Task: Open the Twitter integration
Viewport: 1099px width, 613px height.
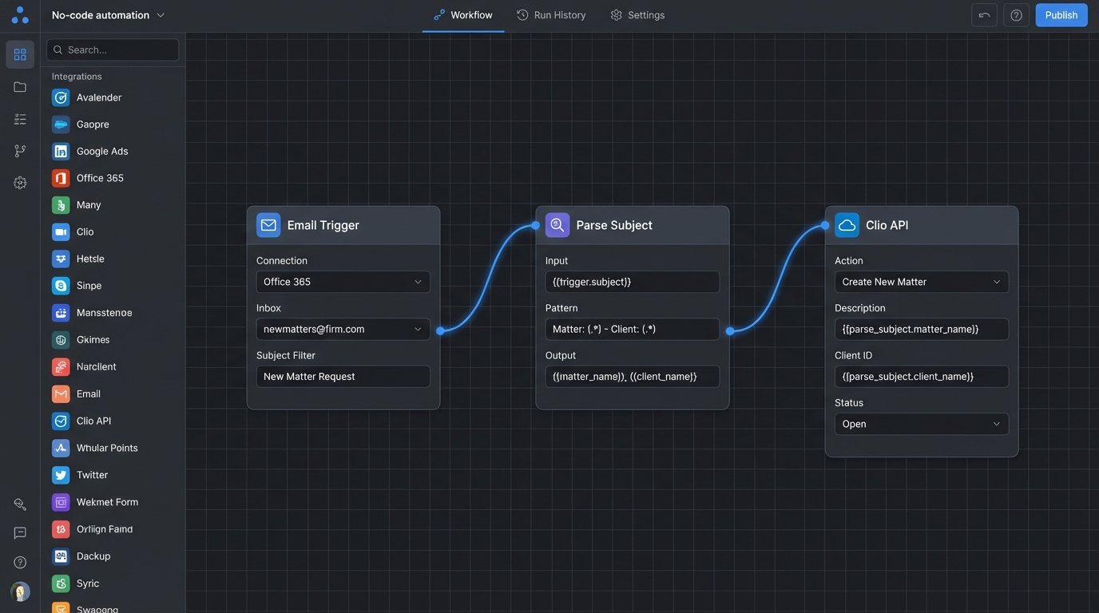Action: coord(92,475)
